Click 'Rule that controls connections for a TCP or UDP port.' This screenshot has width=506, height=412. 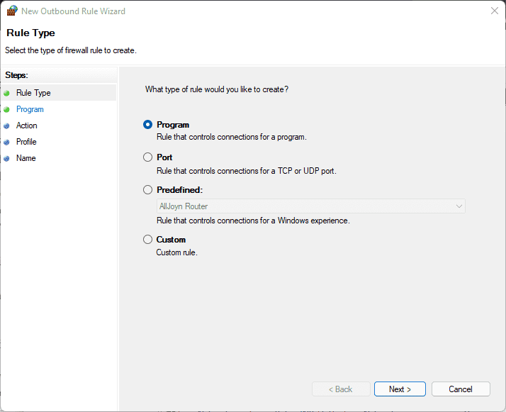click(246, 171)
